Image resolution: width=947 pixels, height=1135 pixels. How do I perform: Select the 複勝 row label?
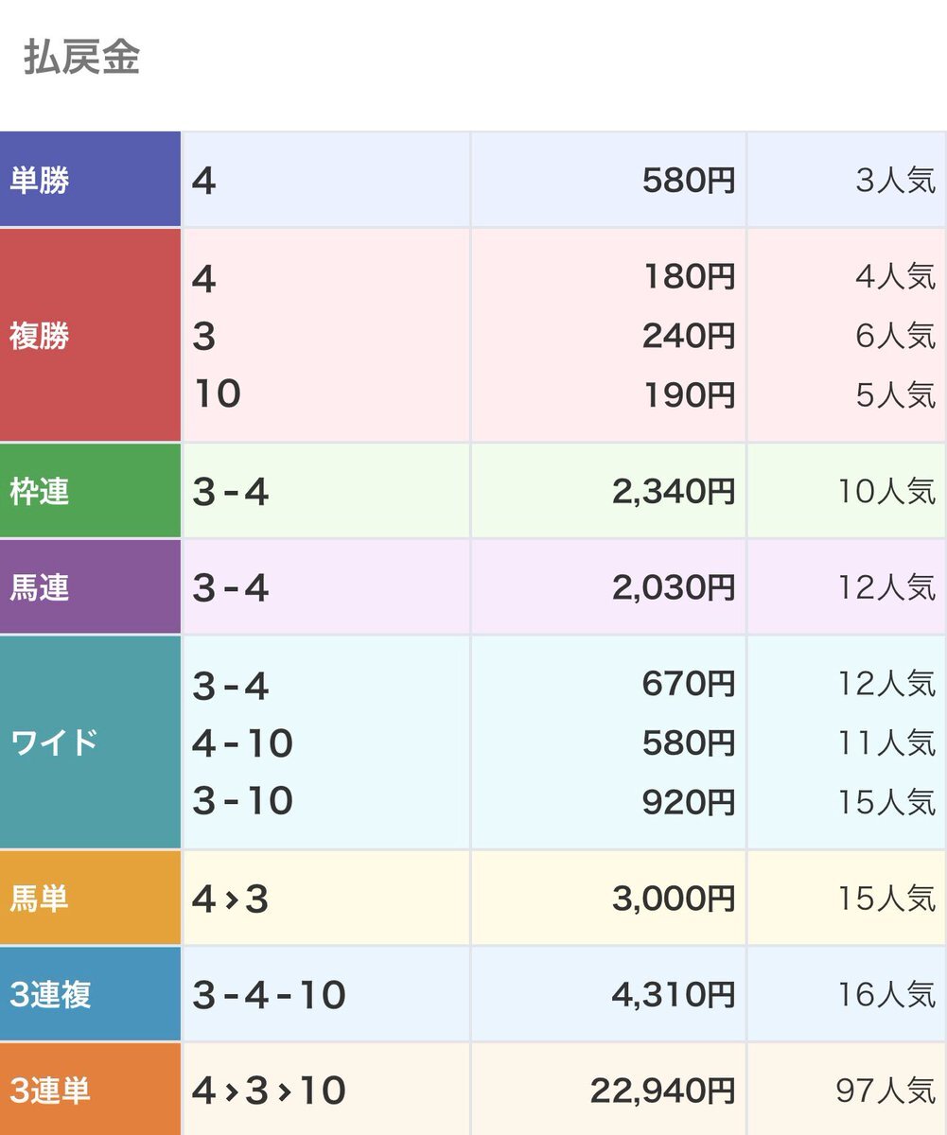pyautogui.click(x=90, y=335)
